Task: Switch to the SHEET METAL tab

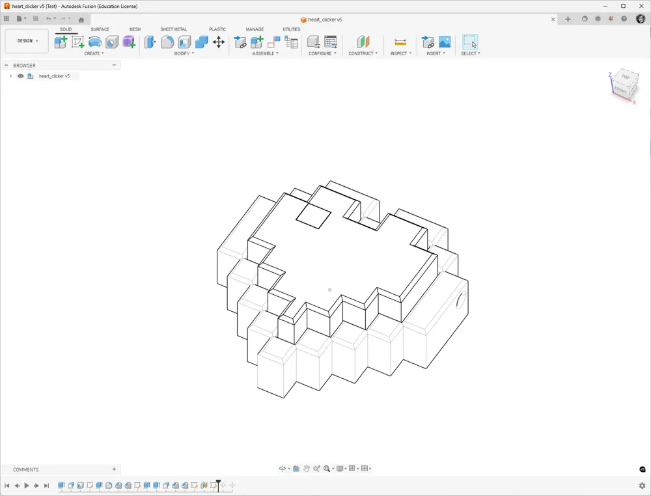Action: point(174,29)
